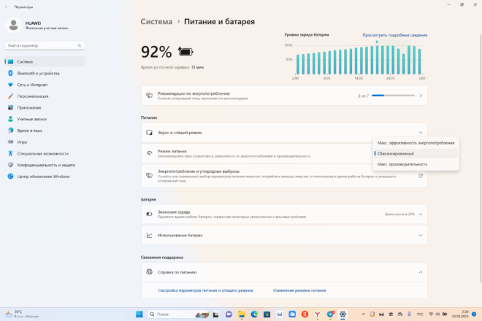Open Конфиденциальность и защита settings
482x321 pixels.
(45, 165)
